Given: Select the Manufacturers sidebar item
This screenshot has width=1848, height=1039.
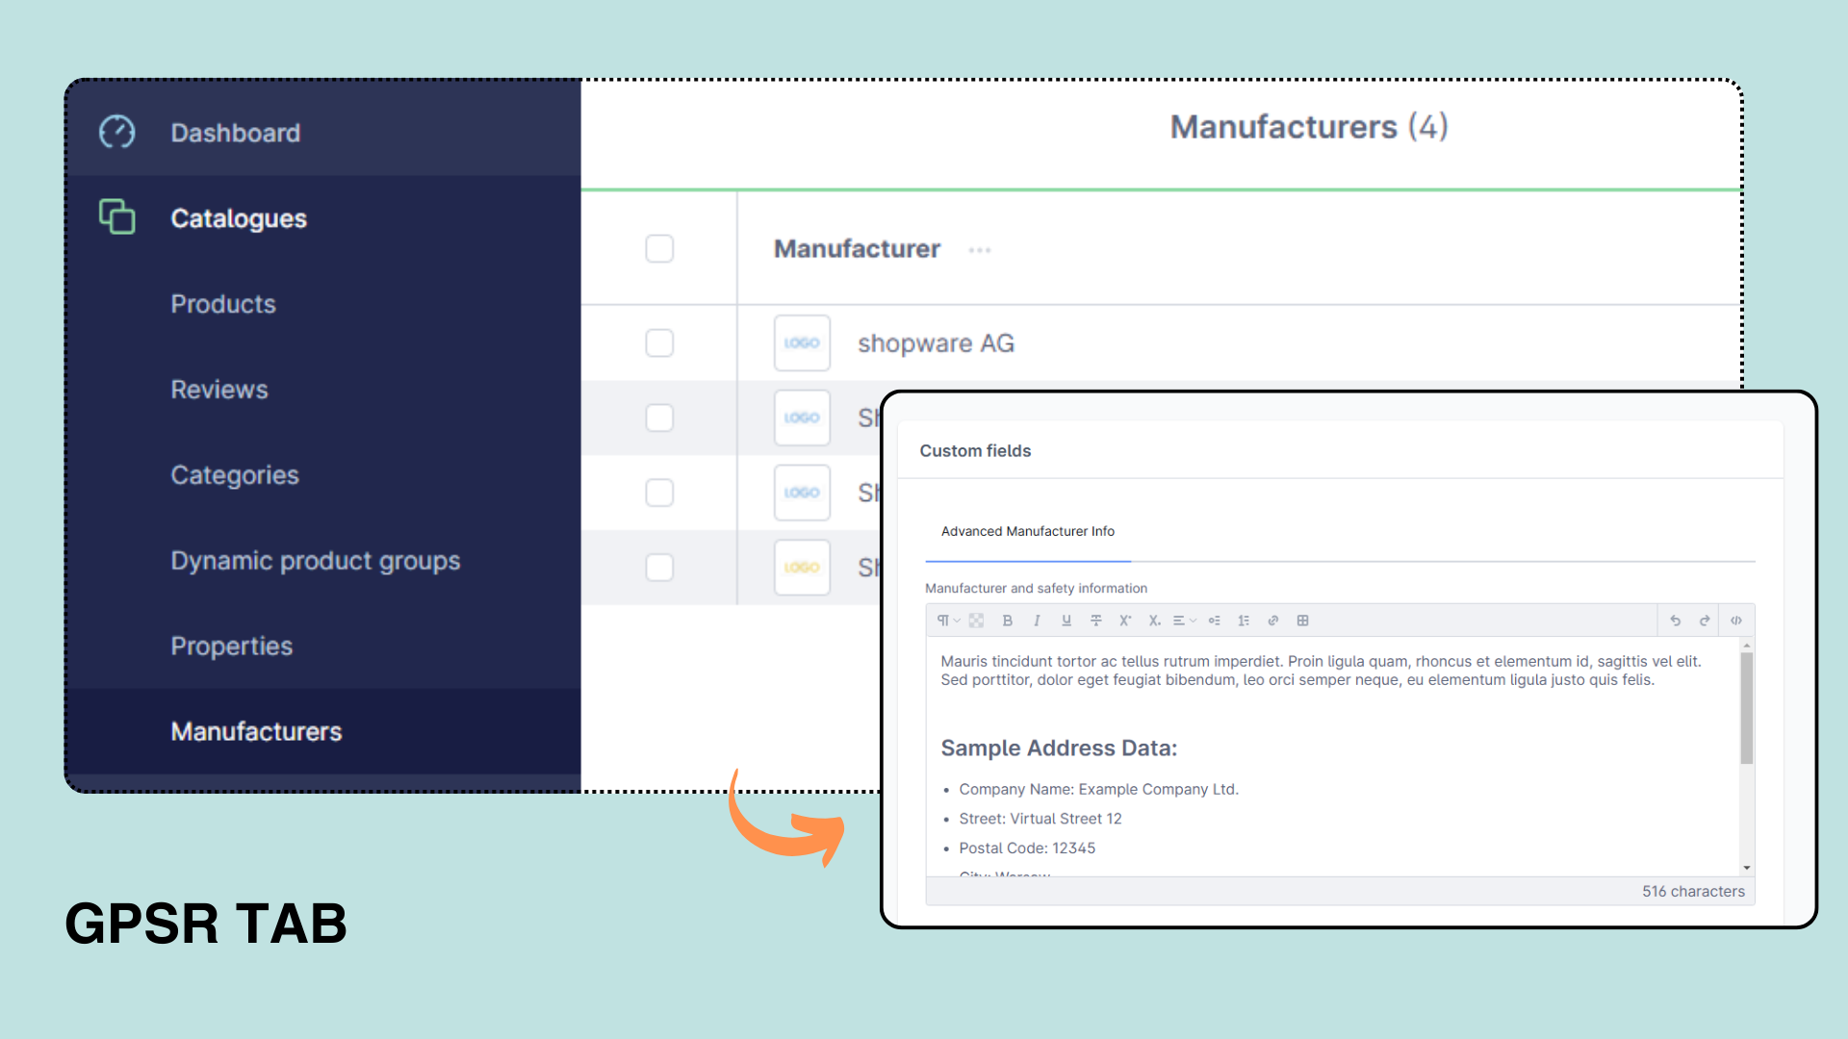Looking at the screenshot, I should (x=258, y=732).
